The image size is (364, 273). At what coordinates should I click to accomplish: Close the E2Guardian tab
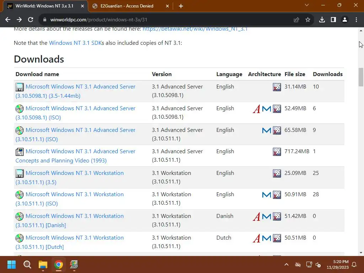(x=167, y=6)
